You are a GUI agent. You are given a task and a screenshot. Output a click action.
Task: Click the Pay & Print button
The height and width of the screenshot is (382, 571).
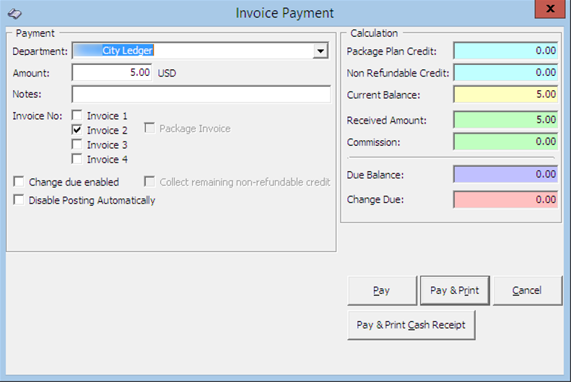(455, 290)
